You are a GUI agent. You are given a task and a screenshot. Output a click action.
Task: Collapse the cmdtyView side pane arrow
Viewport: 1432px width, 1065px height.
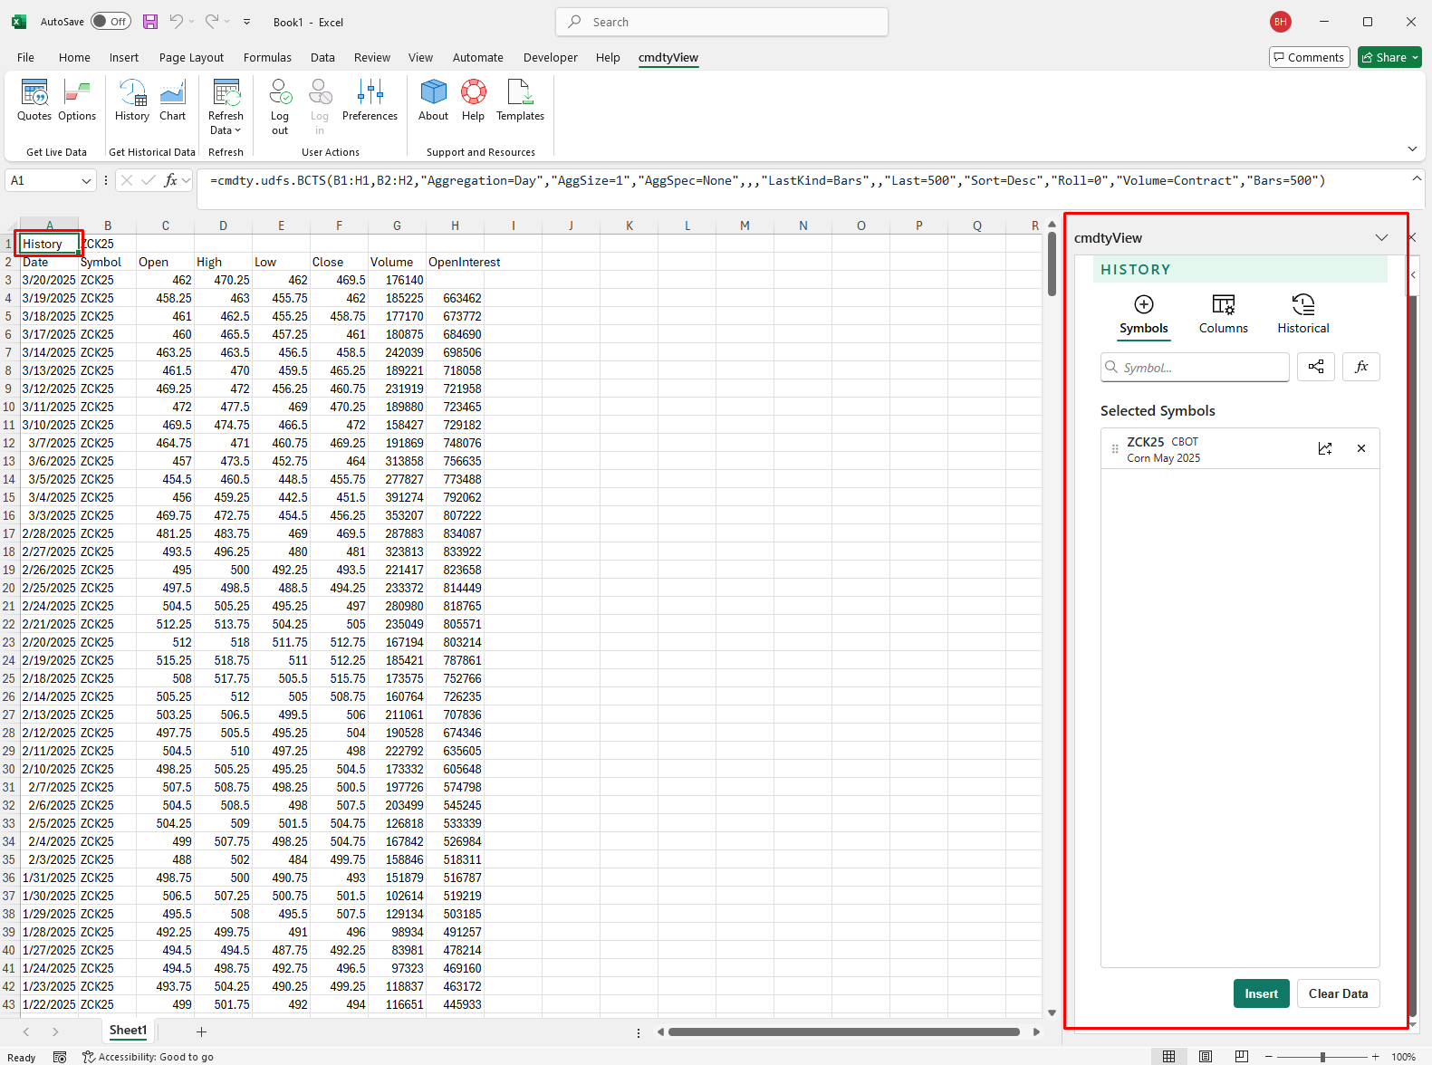pyautogui.click(x=1413, y=274)
